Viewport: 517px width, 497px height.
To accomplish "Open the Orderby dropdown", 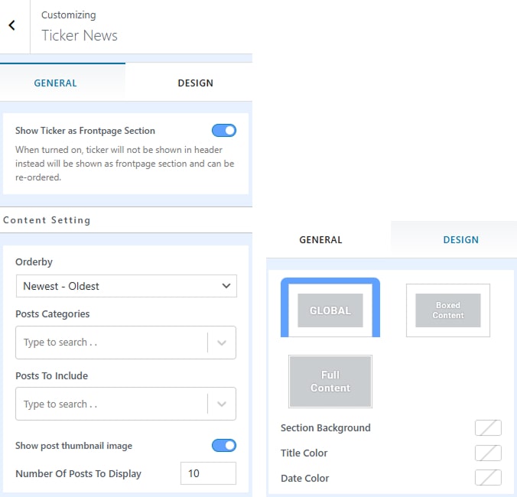I will 126,286.
